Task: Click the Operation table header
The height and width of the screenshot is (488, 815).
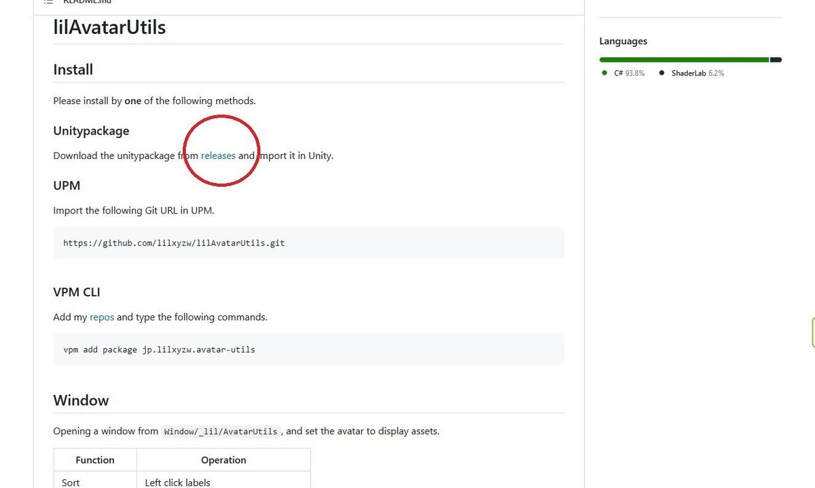Action: pyautogui.click(x=223, y=460)
